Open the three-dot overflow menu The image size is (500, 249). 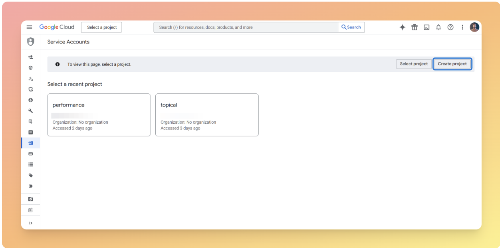[462, 27]
